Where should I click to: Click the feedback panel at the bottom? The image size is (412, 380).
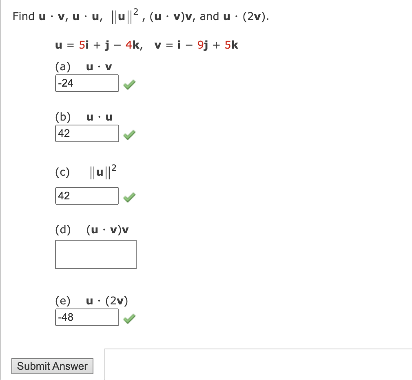point(257,364)
